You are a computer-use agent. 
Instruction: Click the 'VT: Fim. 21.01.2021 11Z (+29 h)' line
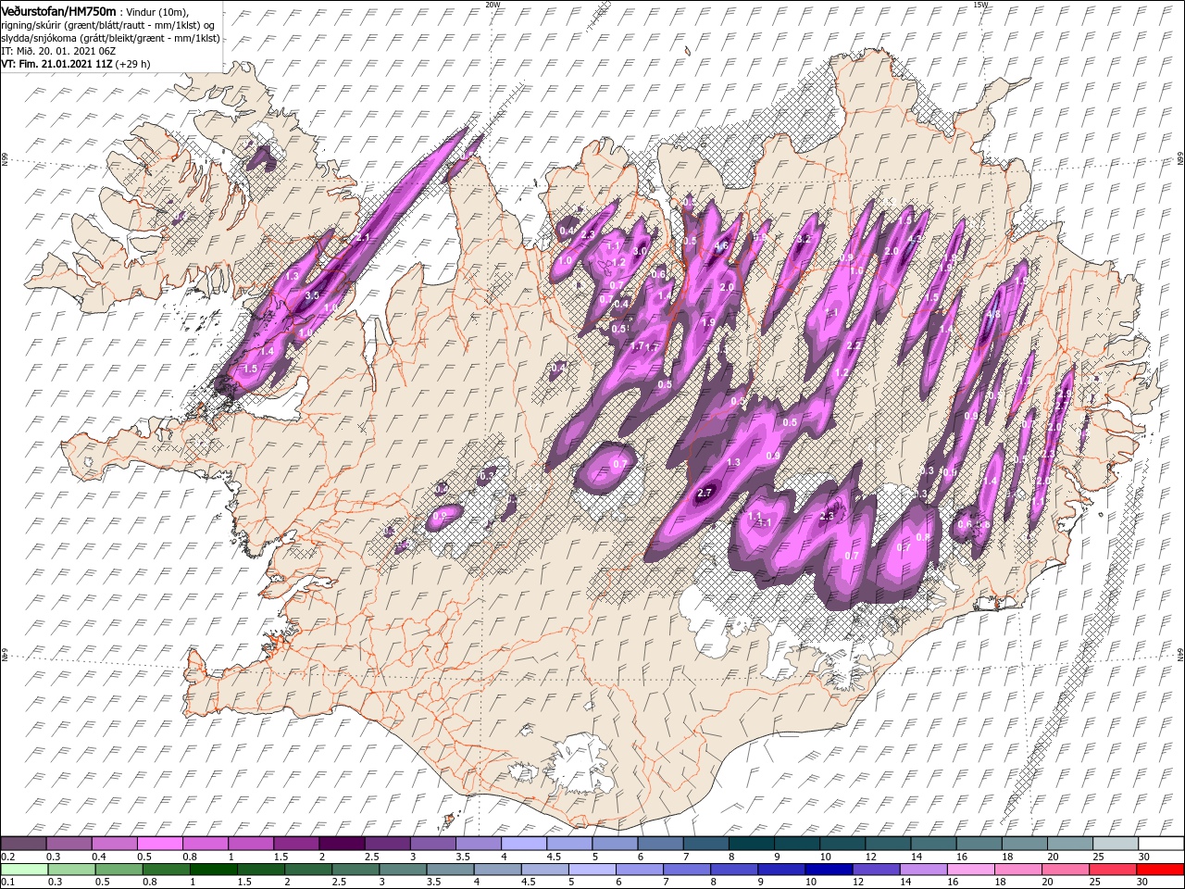(76, 64)
